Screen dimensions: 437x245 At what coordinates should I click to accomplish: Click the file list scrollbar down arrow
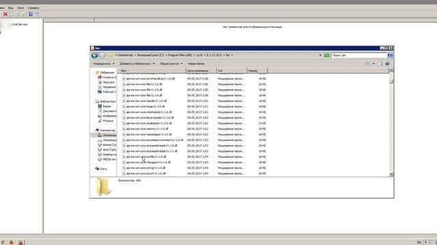391,174
